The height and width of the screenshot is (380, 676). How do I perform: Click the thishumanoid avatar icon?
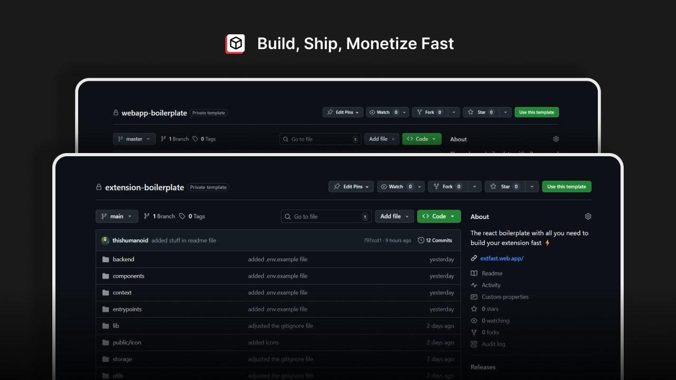click(x=106, y=240)
